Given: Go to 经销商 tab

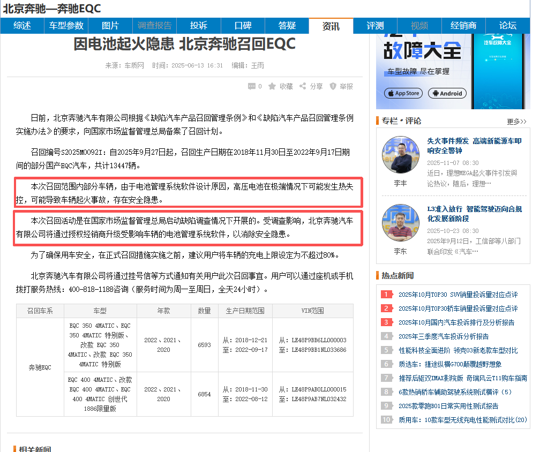Looking at the screenshot, I should click(x=463, y=26).
